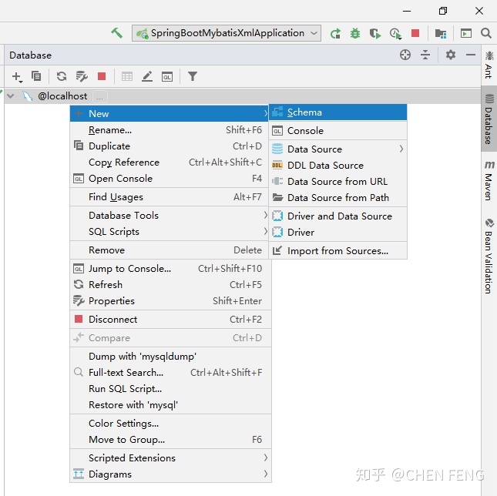
Task: Collapse the @localhost tree node arrow
Action: coord(11,96)
